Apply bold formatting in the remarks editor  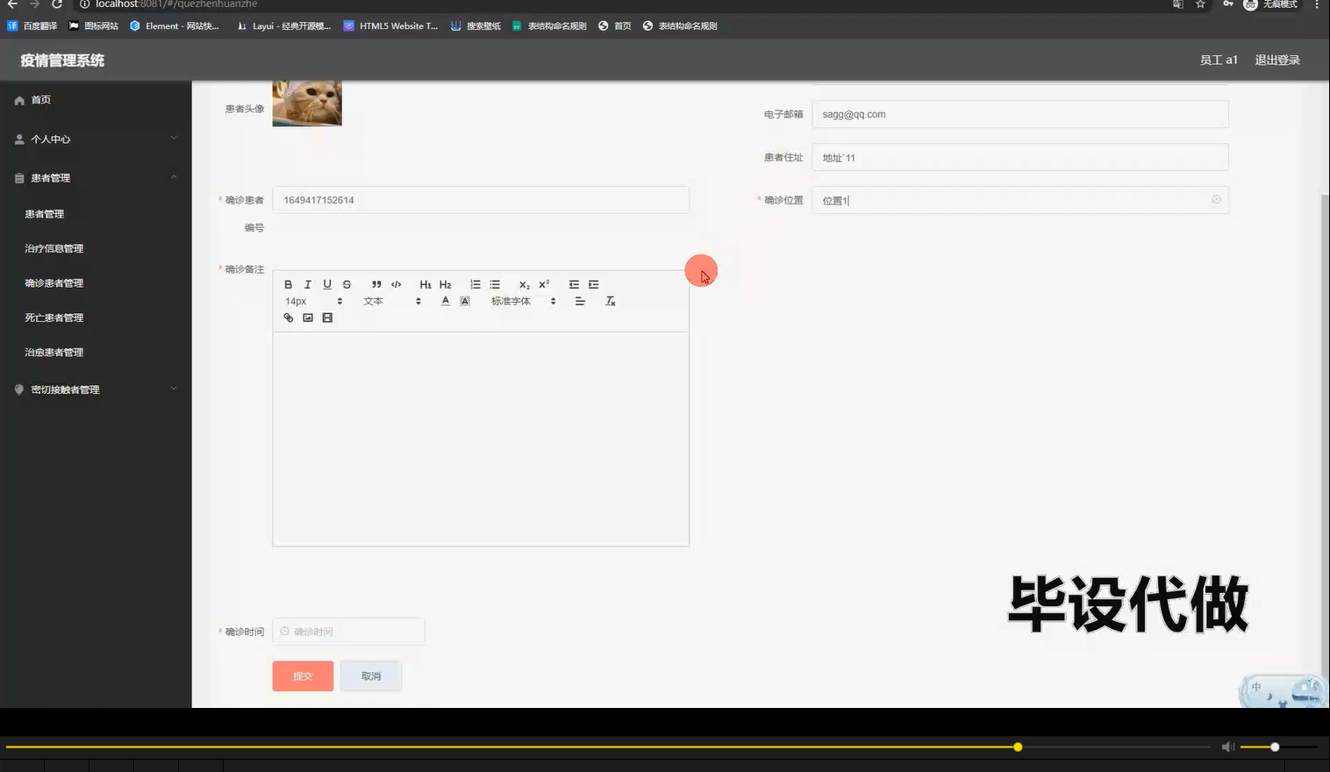[x=288, y=283]
